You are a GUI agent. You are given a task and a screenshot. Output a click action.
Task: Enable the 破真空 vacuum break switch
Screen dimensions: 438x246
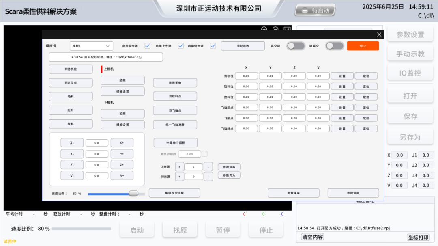pos(335,46)
